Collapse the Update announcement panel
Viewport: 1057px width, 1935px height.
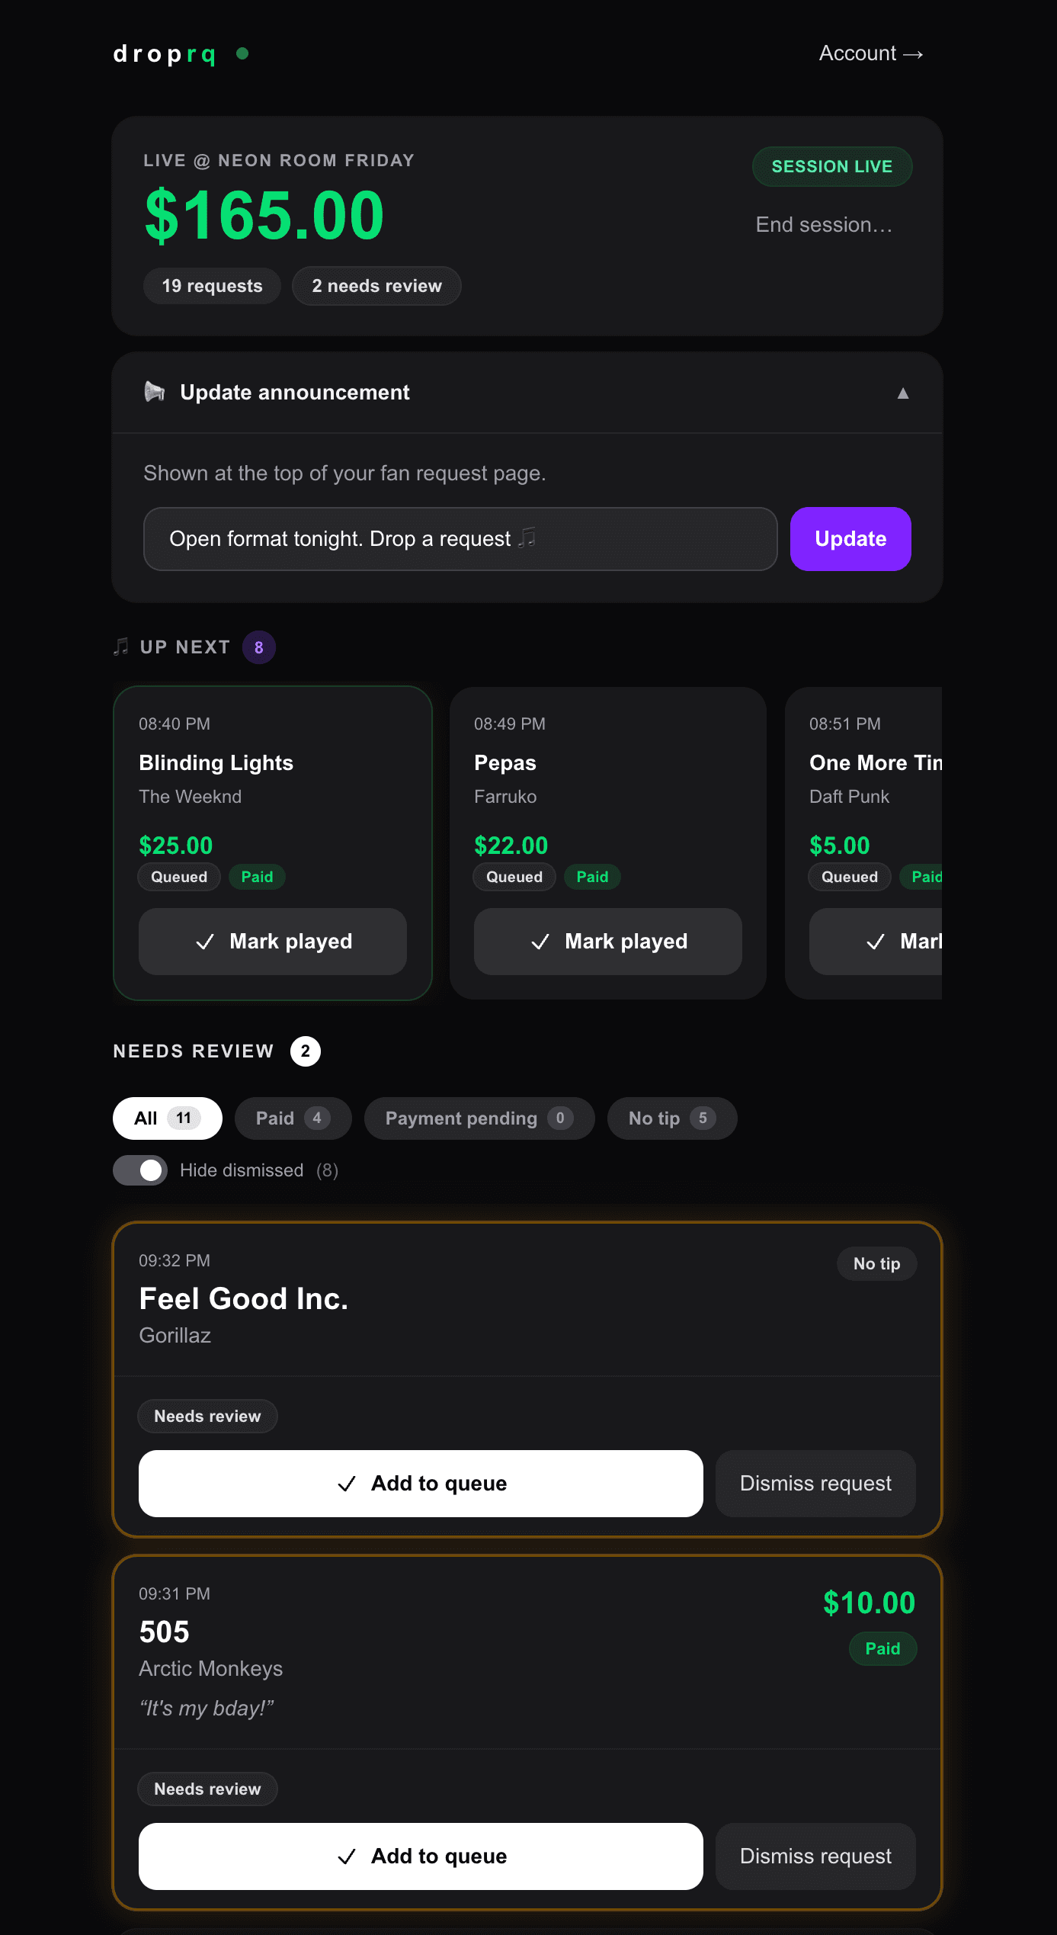[903, 394]
